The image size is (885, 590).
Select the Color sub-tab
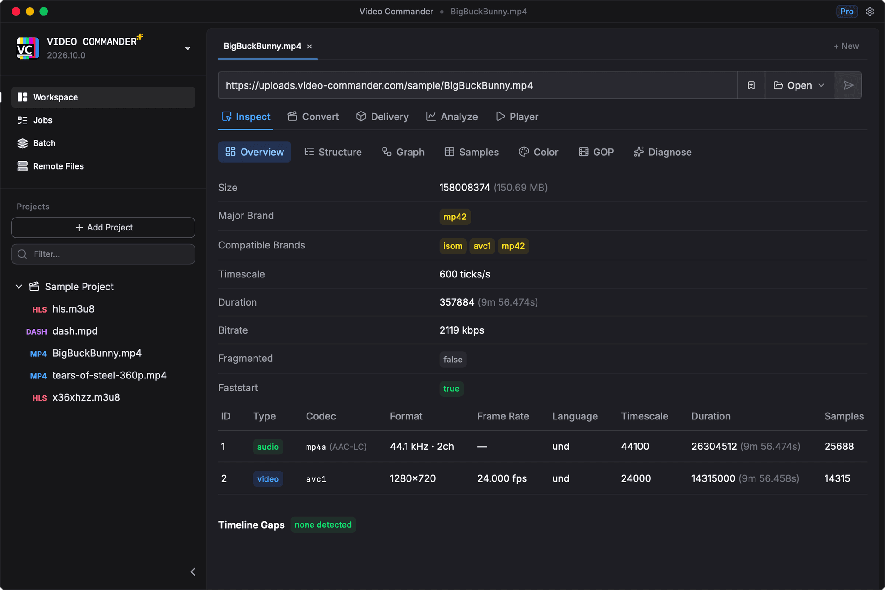pos(538,152)
